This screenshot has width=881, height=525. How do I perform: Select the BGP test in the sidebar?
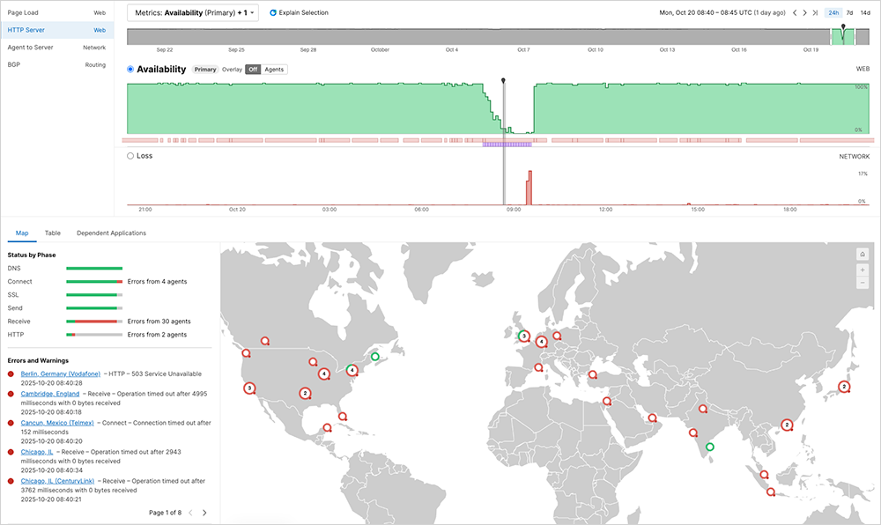[x=12, y=63]
